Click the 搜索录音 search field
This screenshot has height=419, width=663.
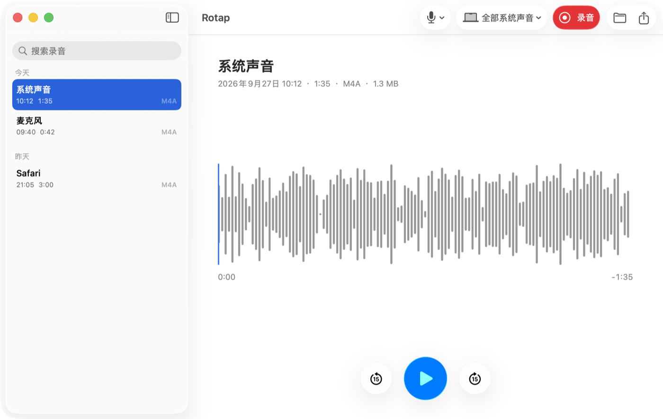pos(97,51)
